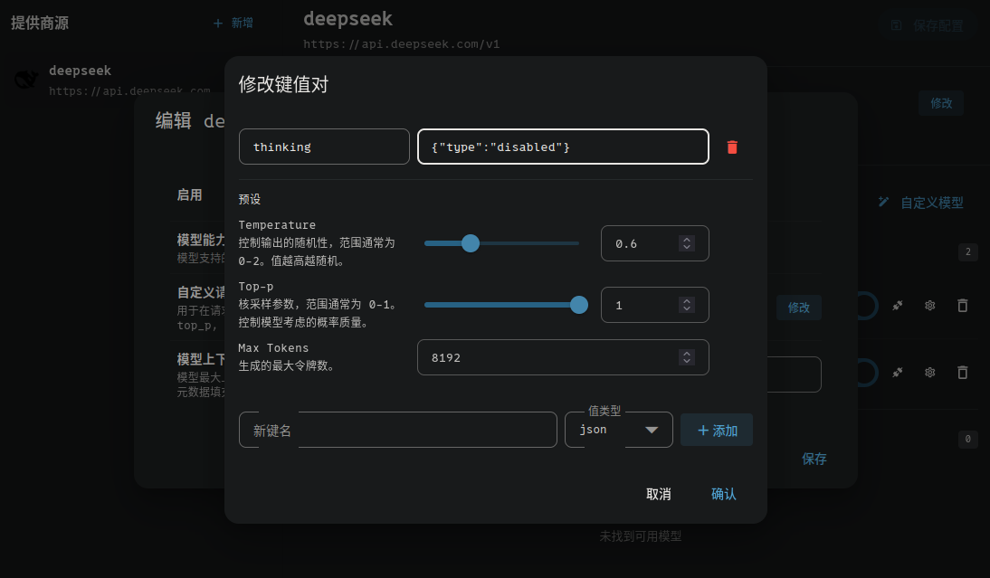Click the plus icon beside 新增
This screenshot has width=990, height=578.
point(218,24)
